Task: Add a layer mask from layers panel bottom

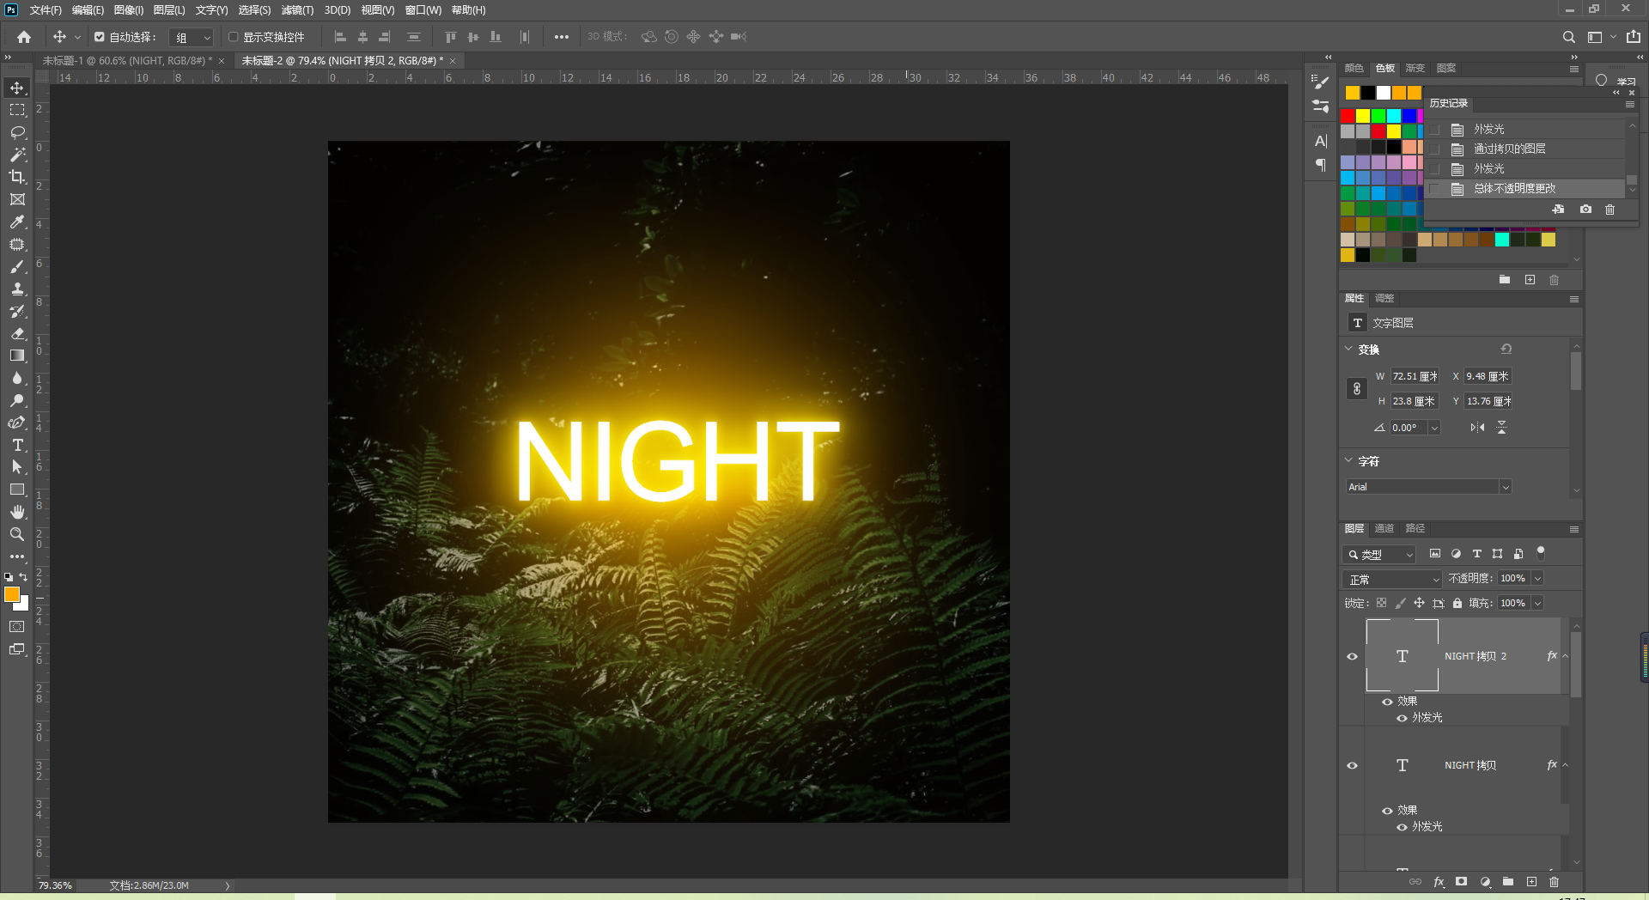Action: 1462,882
